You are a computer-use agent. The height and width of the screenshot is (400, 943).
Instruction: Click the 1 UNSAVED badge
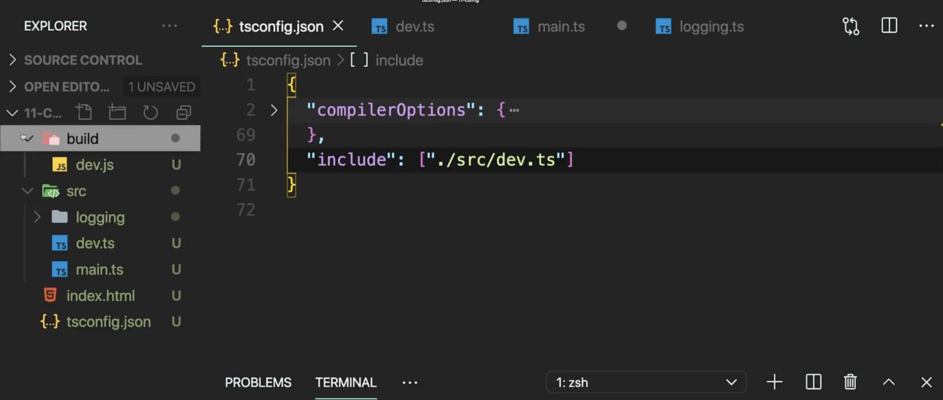pos(161,87)
